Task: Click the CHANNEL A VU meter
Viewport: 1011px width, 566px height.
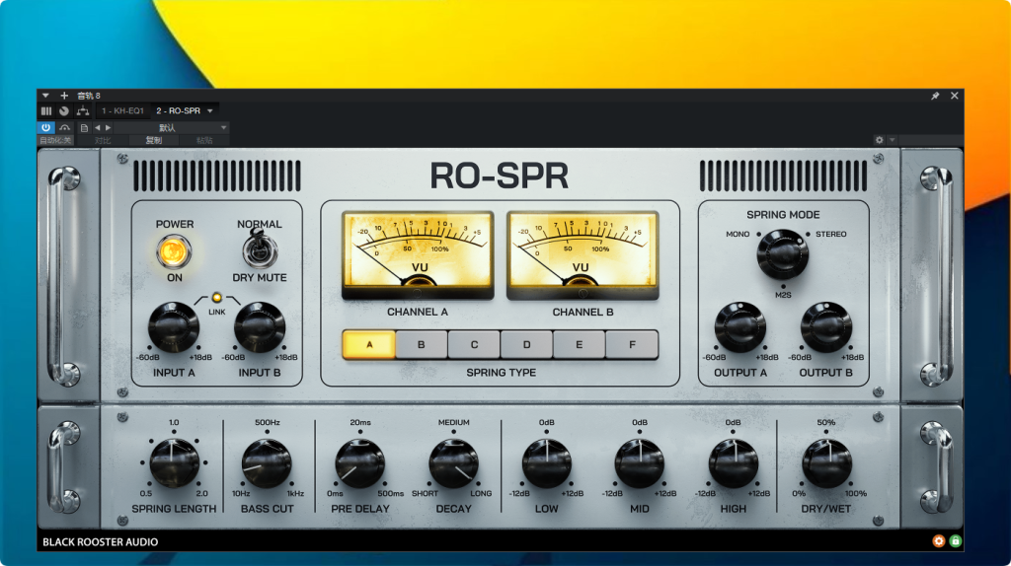Action: tap(418, 254)
